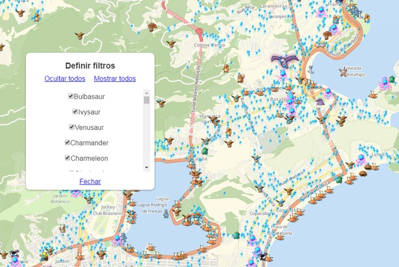Select the Dratini beside the Botafogo bay shoreline
Screen dimensions: 399x267
pos(311,69)
